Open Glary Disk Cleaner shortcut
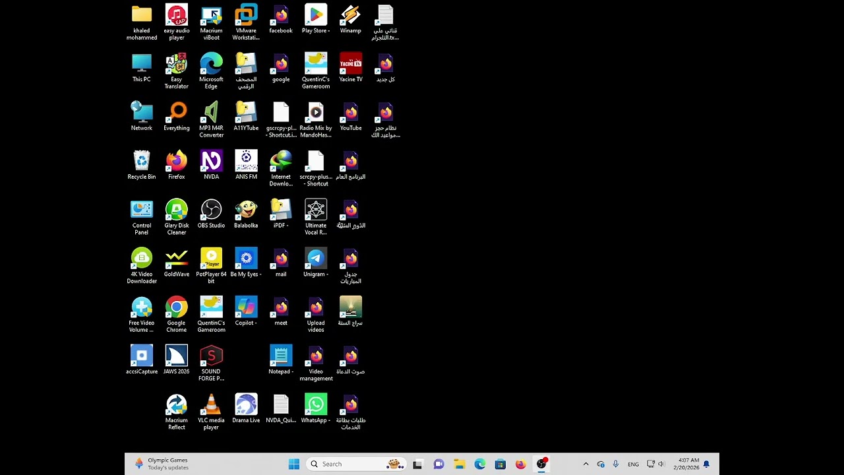The height and width of the screenshot is (475, 844). [177, 217]
